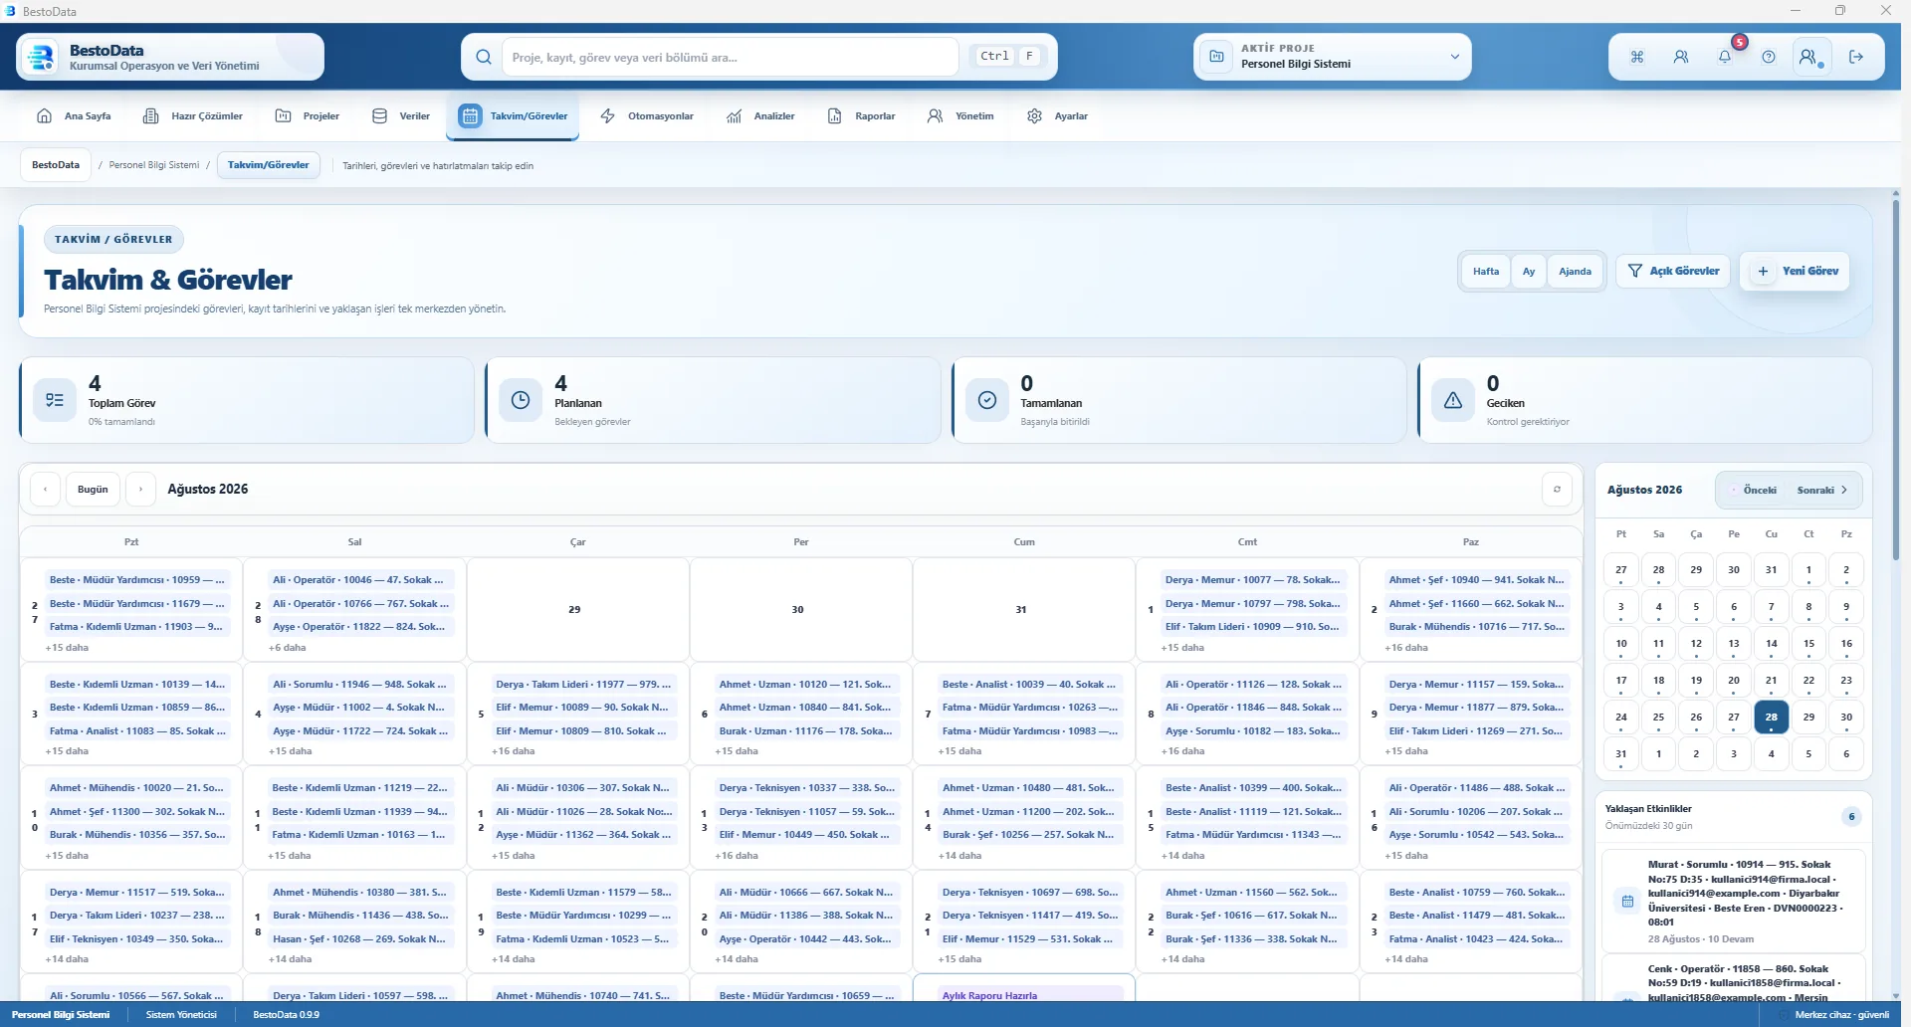Click the project search input field

tap(730, 57)
